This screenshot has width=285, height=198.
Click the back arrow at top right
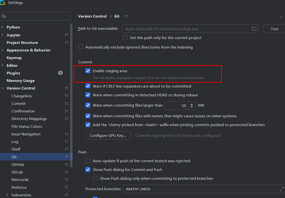pyautogui.click(x=282, y=16)
